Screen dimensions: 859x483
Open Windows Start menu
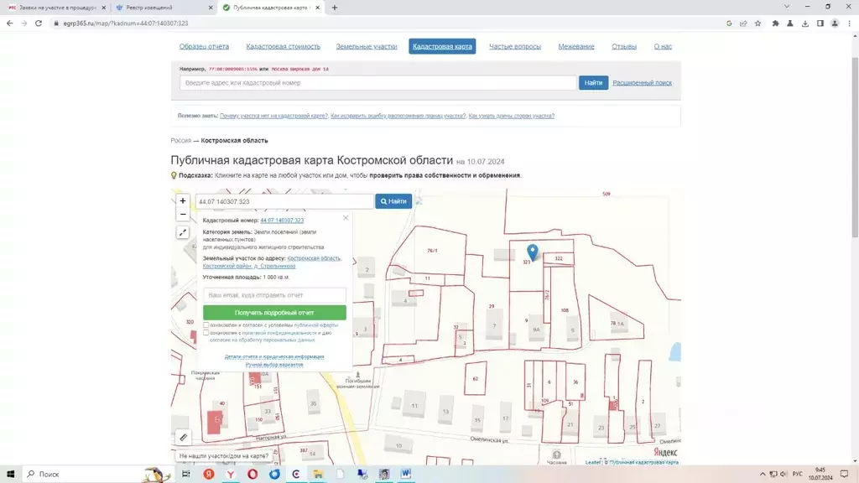tap(10, 474)
